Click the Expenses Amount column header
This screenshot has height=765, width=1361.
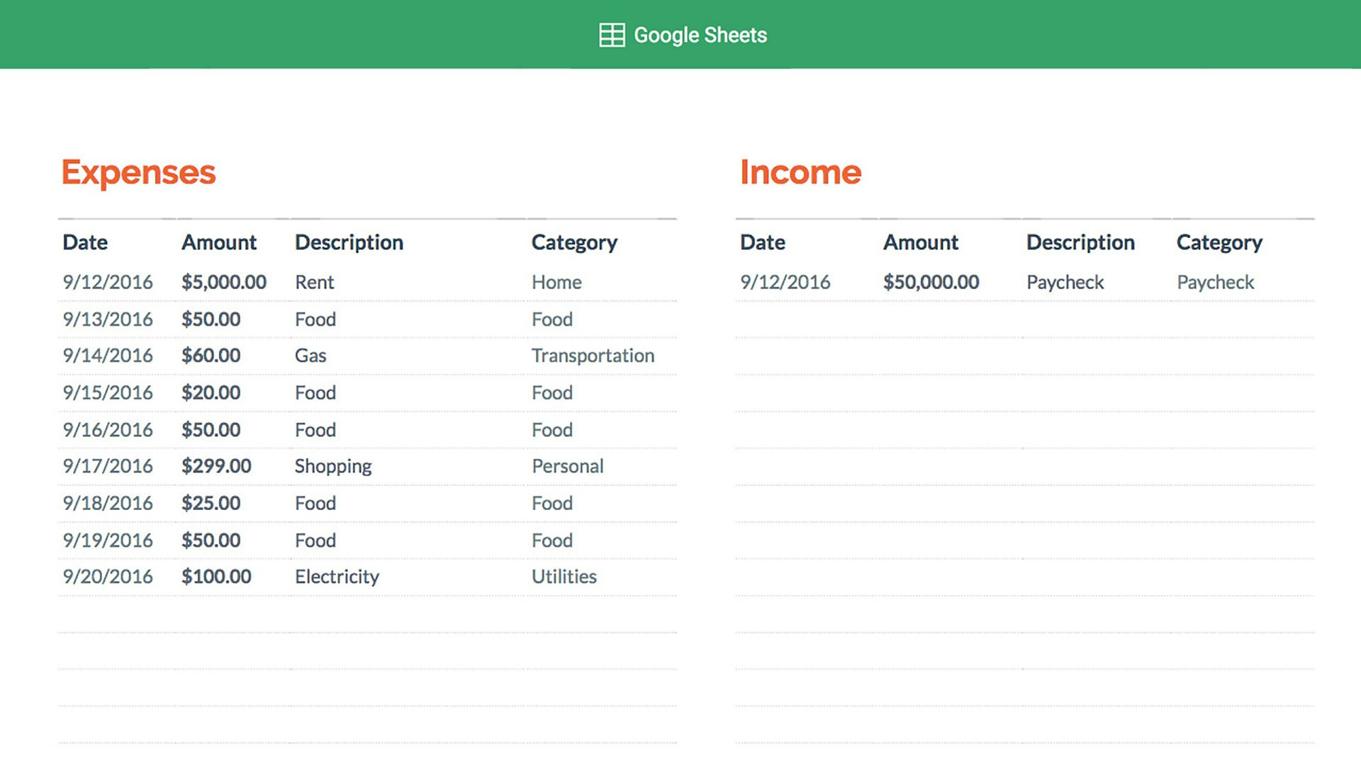[219, 242]
